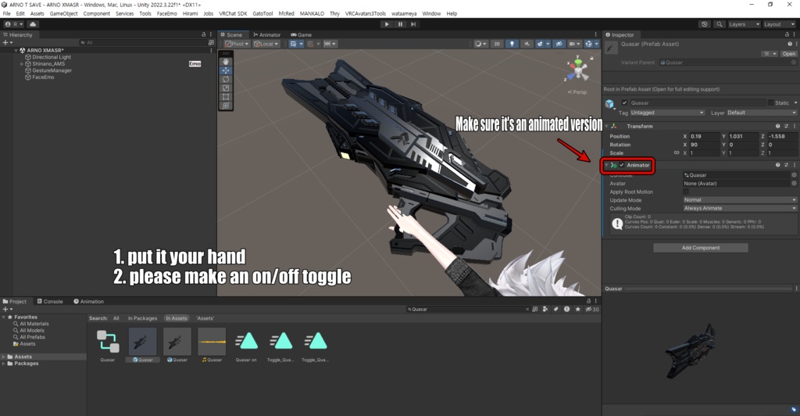
Task: Open the VRChat SDK menu
Action: [233, 14]
